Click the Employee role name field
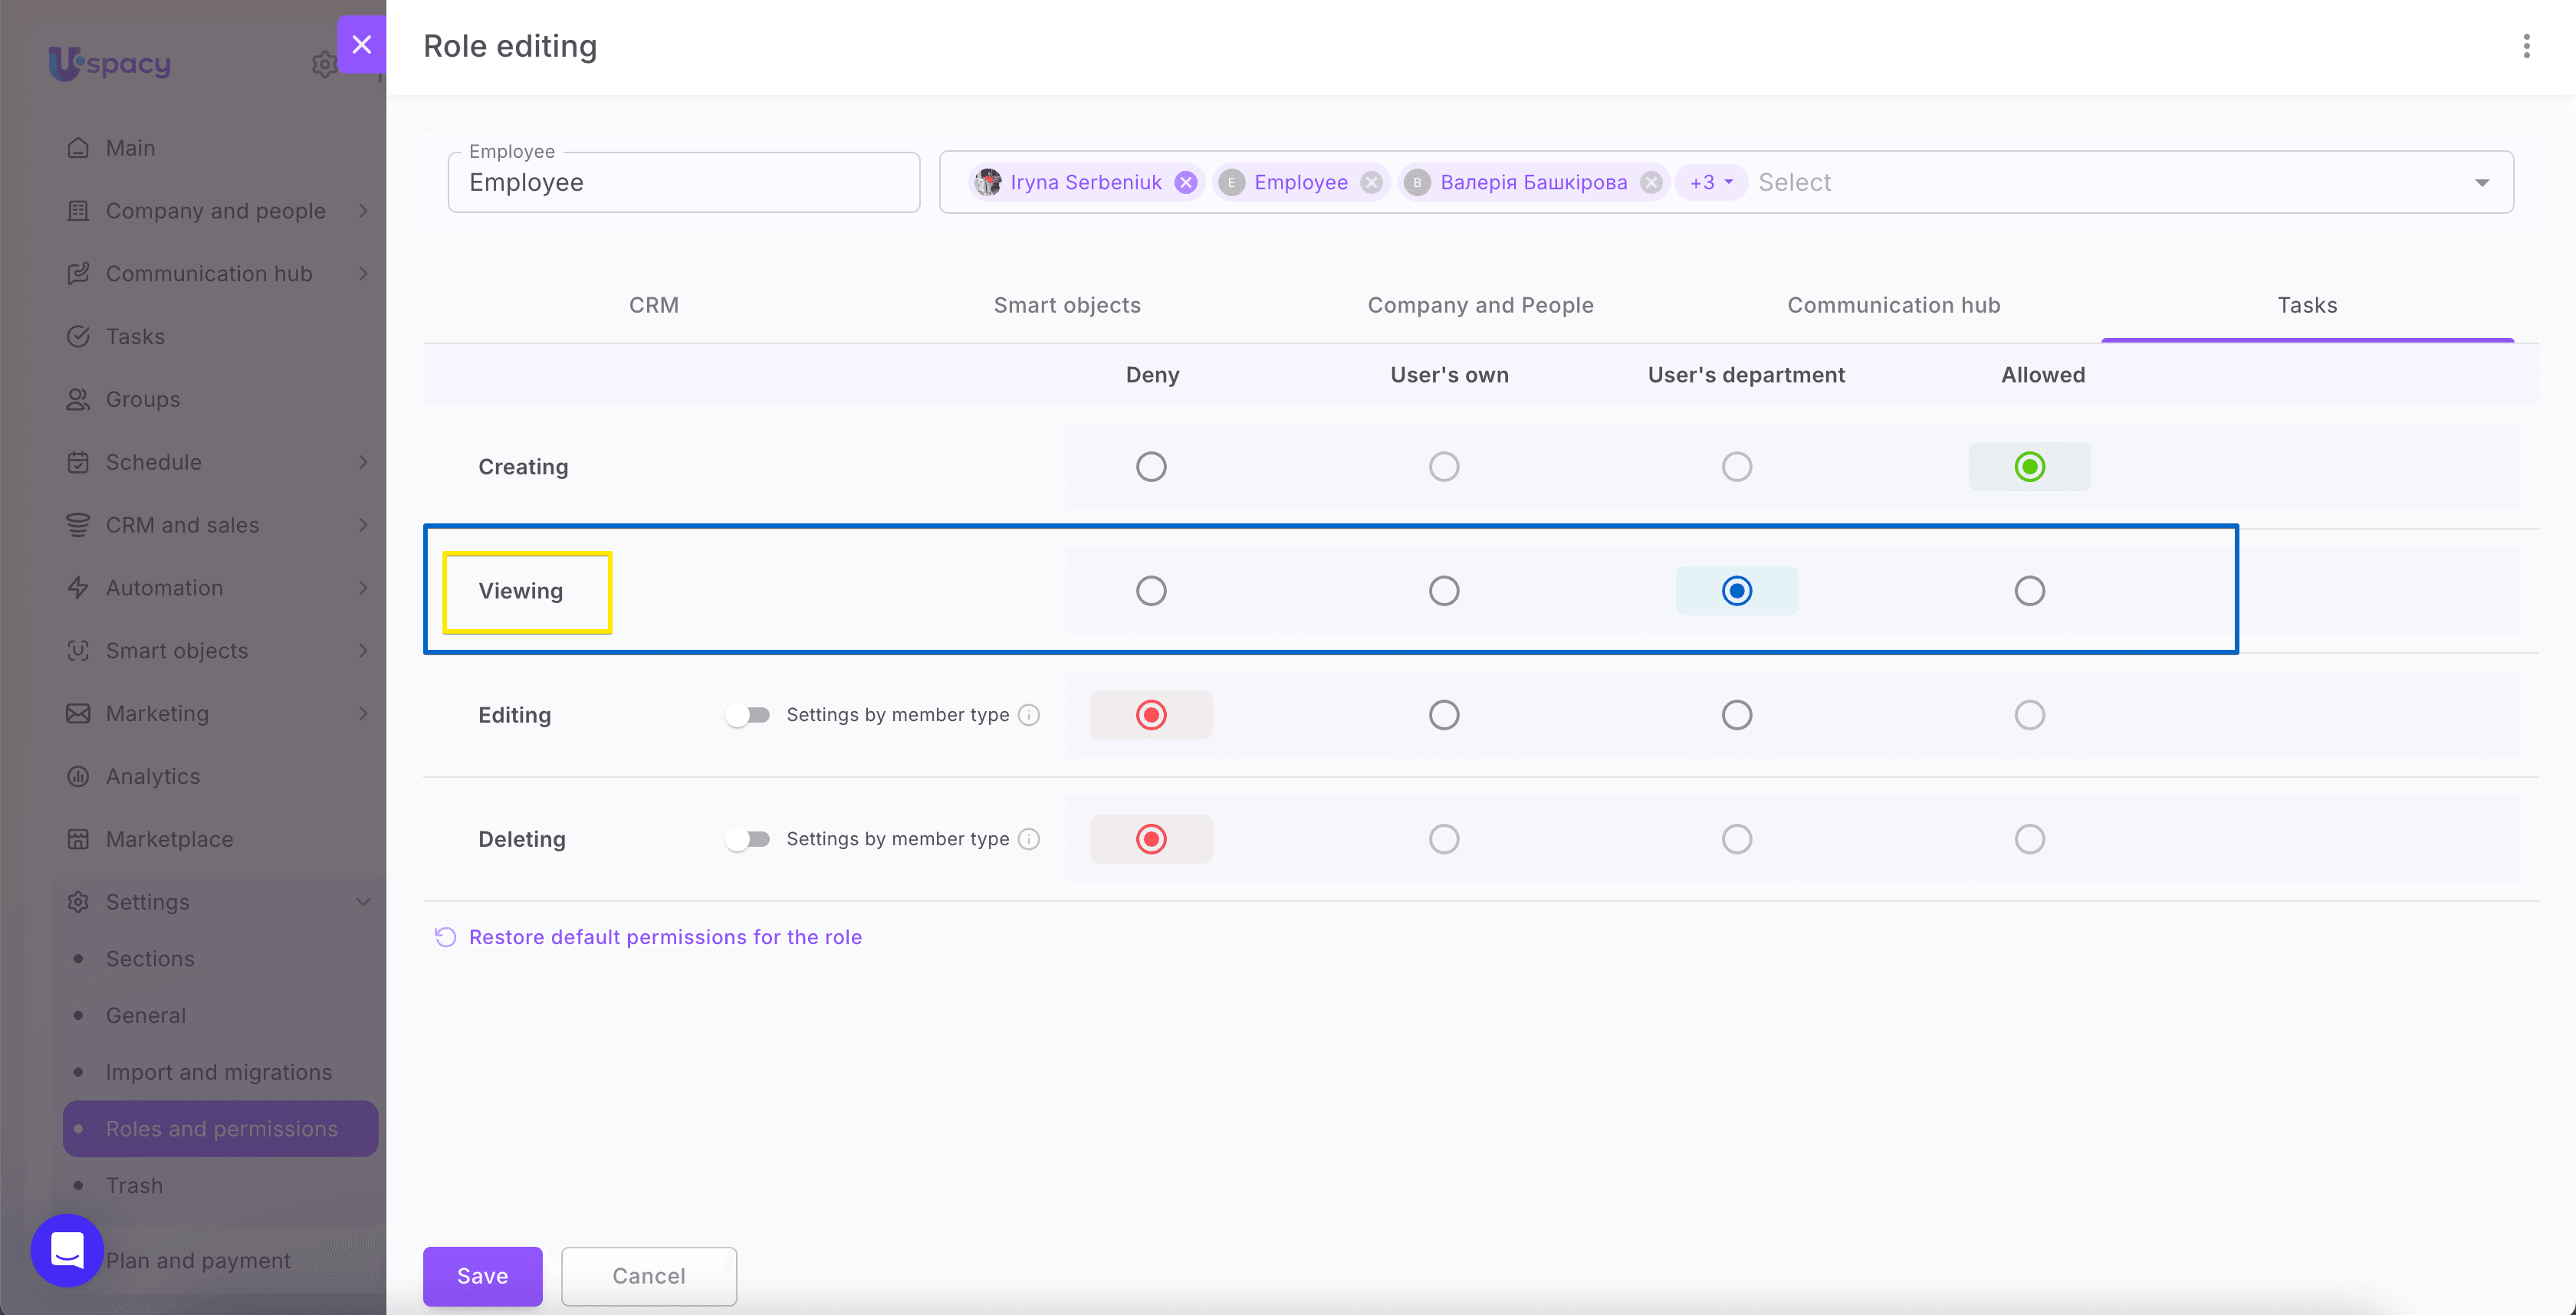 click(x=684, y=183)
